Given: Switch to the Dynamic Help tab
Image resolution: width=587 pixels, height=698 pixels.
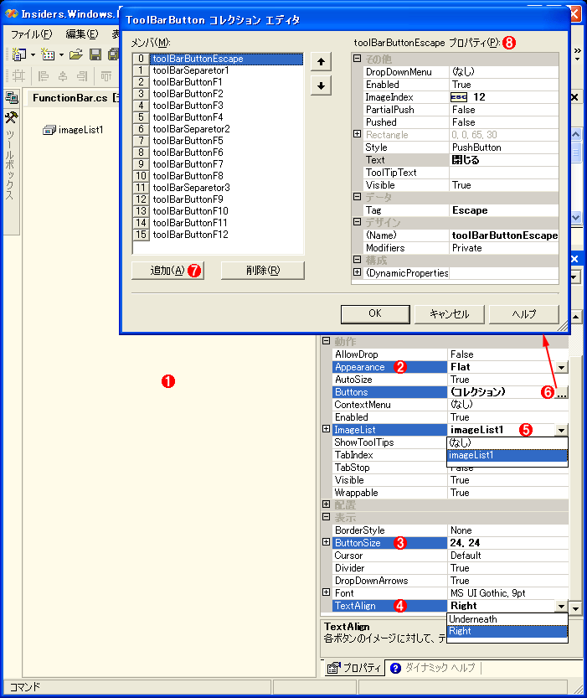Looking at the screenshot, I should click(433, 668).
